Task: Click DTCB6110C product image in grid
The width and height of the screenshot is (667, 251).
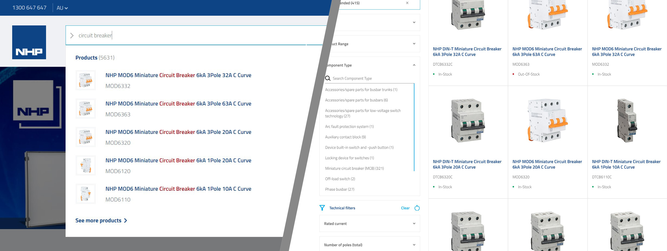Action: tap(627, 120)
